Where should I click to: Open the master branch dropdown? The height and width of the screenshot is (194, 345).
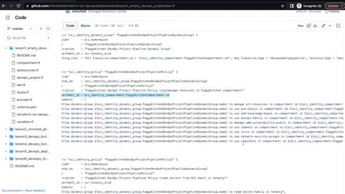(x=19, y=29)
